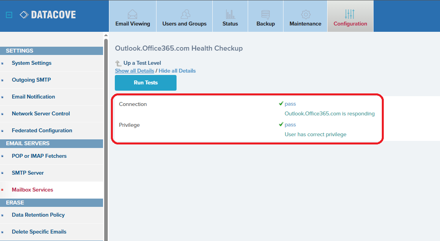Click the ERASE section header
Screen dimensions: 440x241
click(52, 203)
